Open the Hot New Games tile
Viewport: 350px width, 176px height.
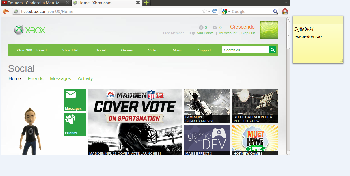[x=255, y=140]
